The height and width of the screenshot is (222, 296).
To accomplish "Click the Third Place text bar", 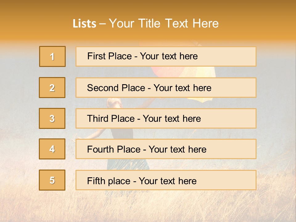I will coord(166,118).
